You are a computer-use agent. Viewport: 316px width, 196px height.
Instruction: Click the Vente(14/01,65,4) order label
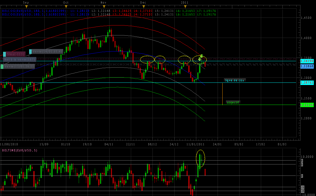pyautogui.click(x=47, y=51)
